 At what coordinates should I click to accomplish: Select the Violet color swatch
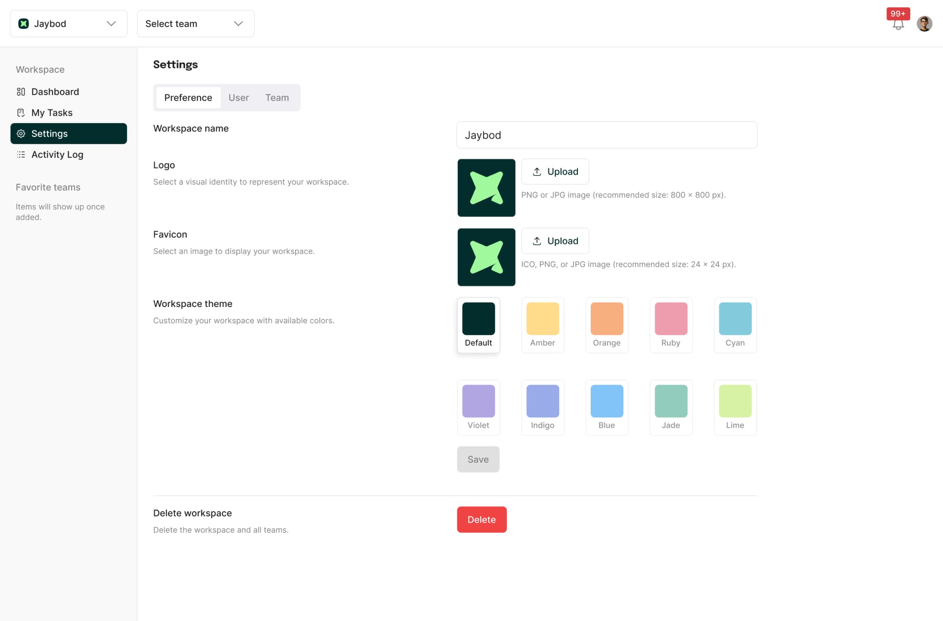pyautogui.click(x=478, y=401)
